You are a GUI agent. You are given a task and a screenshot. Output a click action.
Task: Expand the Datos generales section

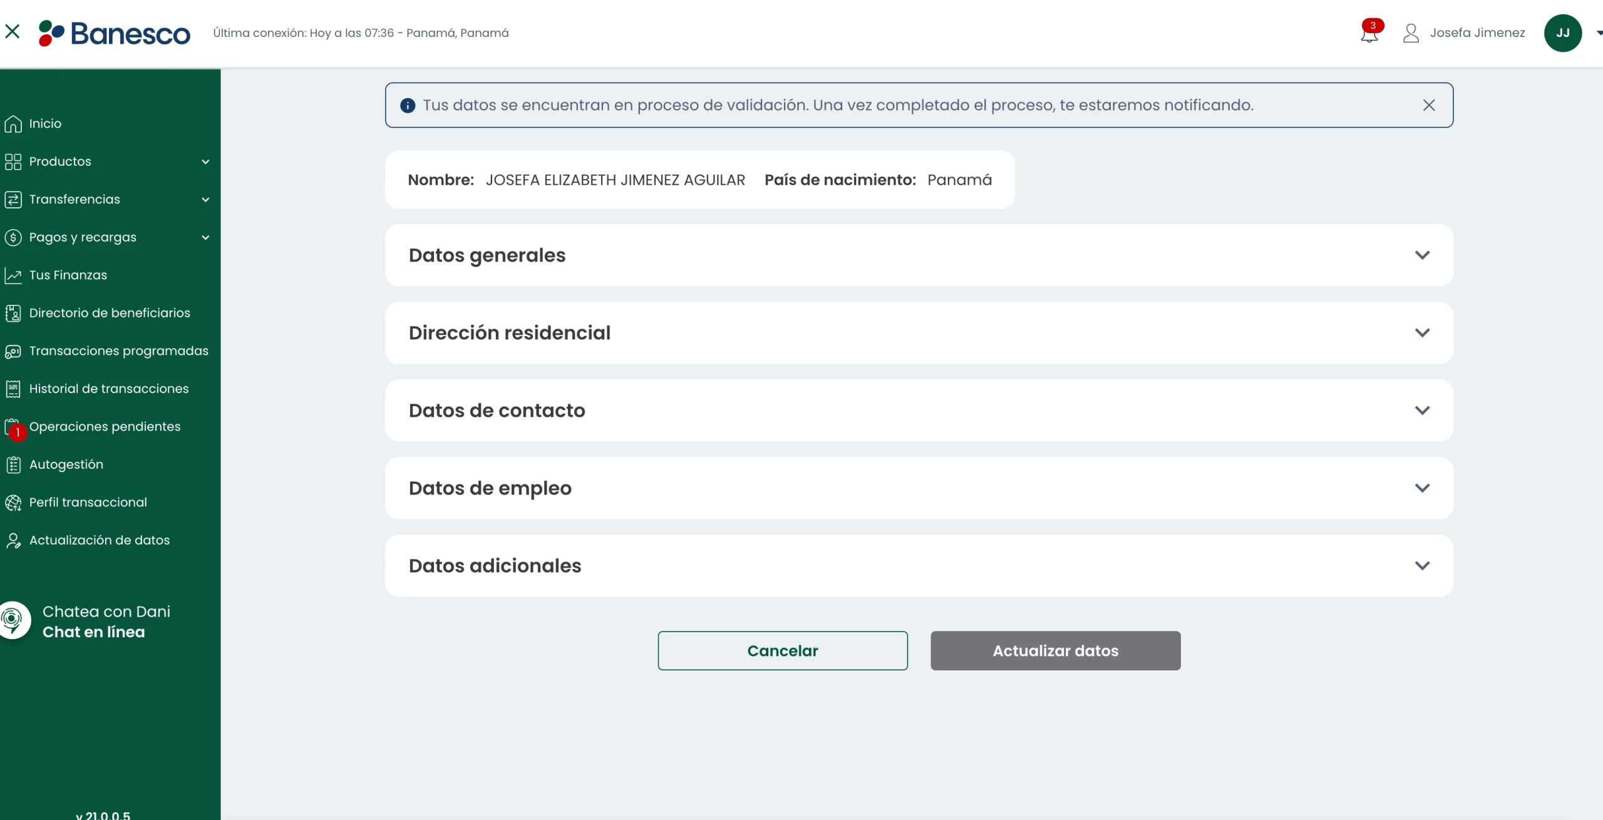pos(919,255)
